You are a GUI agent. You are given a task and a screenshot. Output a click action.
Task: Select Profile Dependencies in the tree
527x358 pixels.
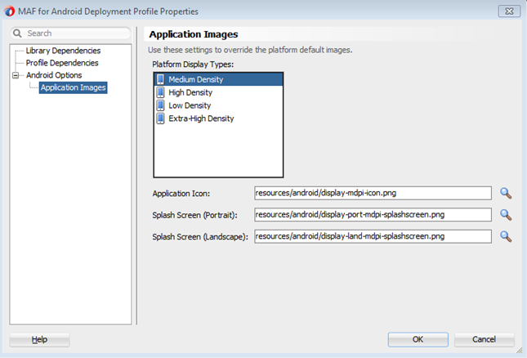point(62,63)
